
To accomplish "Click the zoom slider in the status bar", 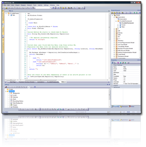I will tap(115, 112).
